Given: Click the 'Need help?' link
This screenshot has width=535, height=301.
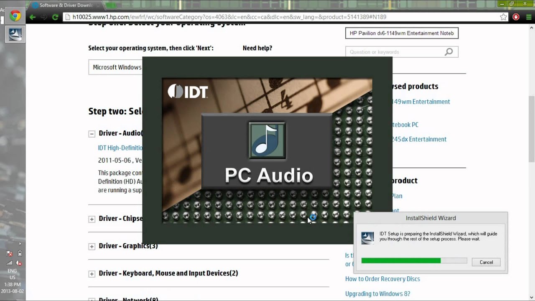Looking at the screenshot, I should pyautogui.click(x=257, y=48).
